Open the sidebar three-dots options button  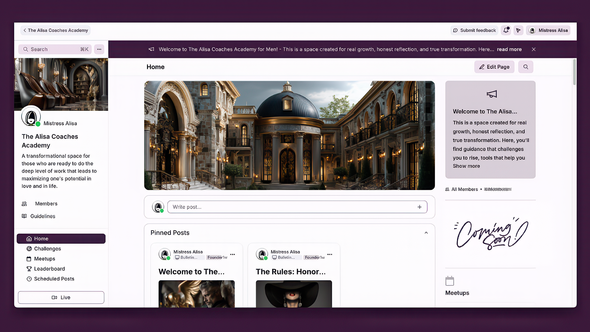click(x=99, y=49)
